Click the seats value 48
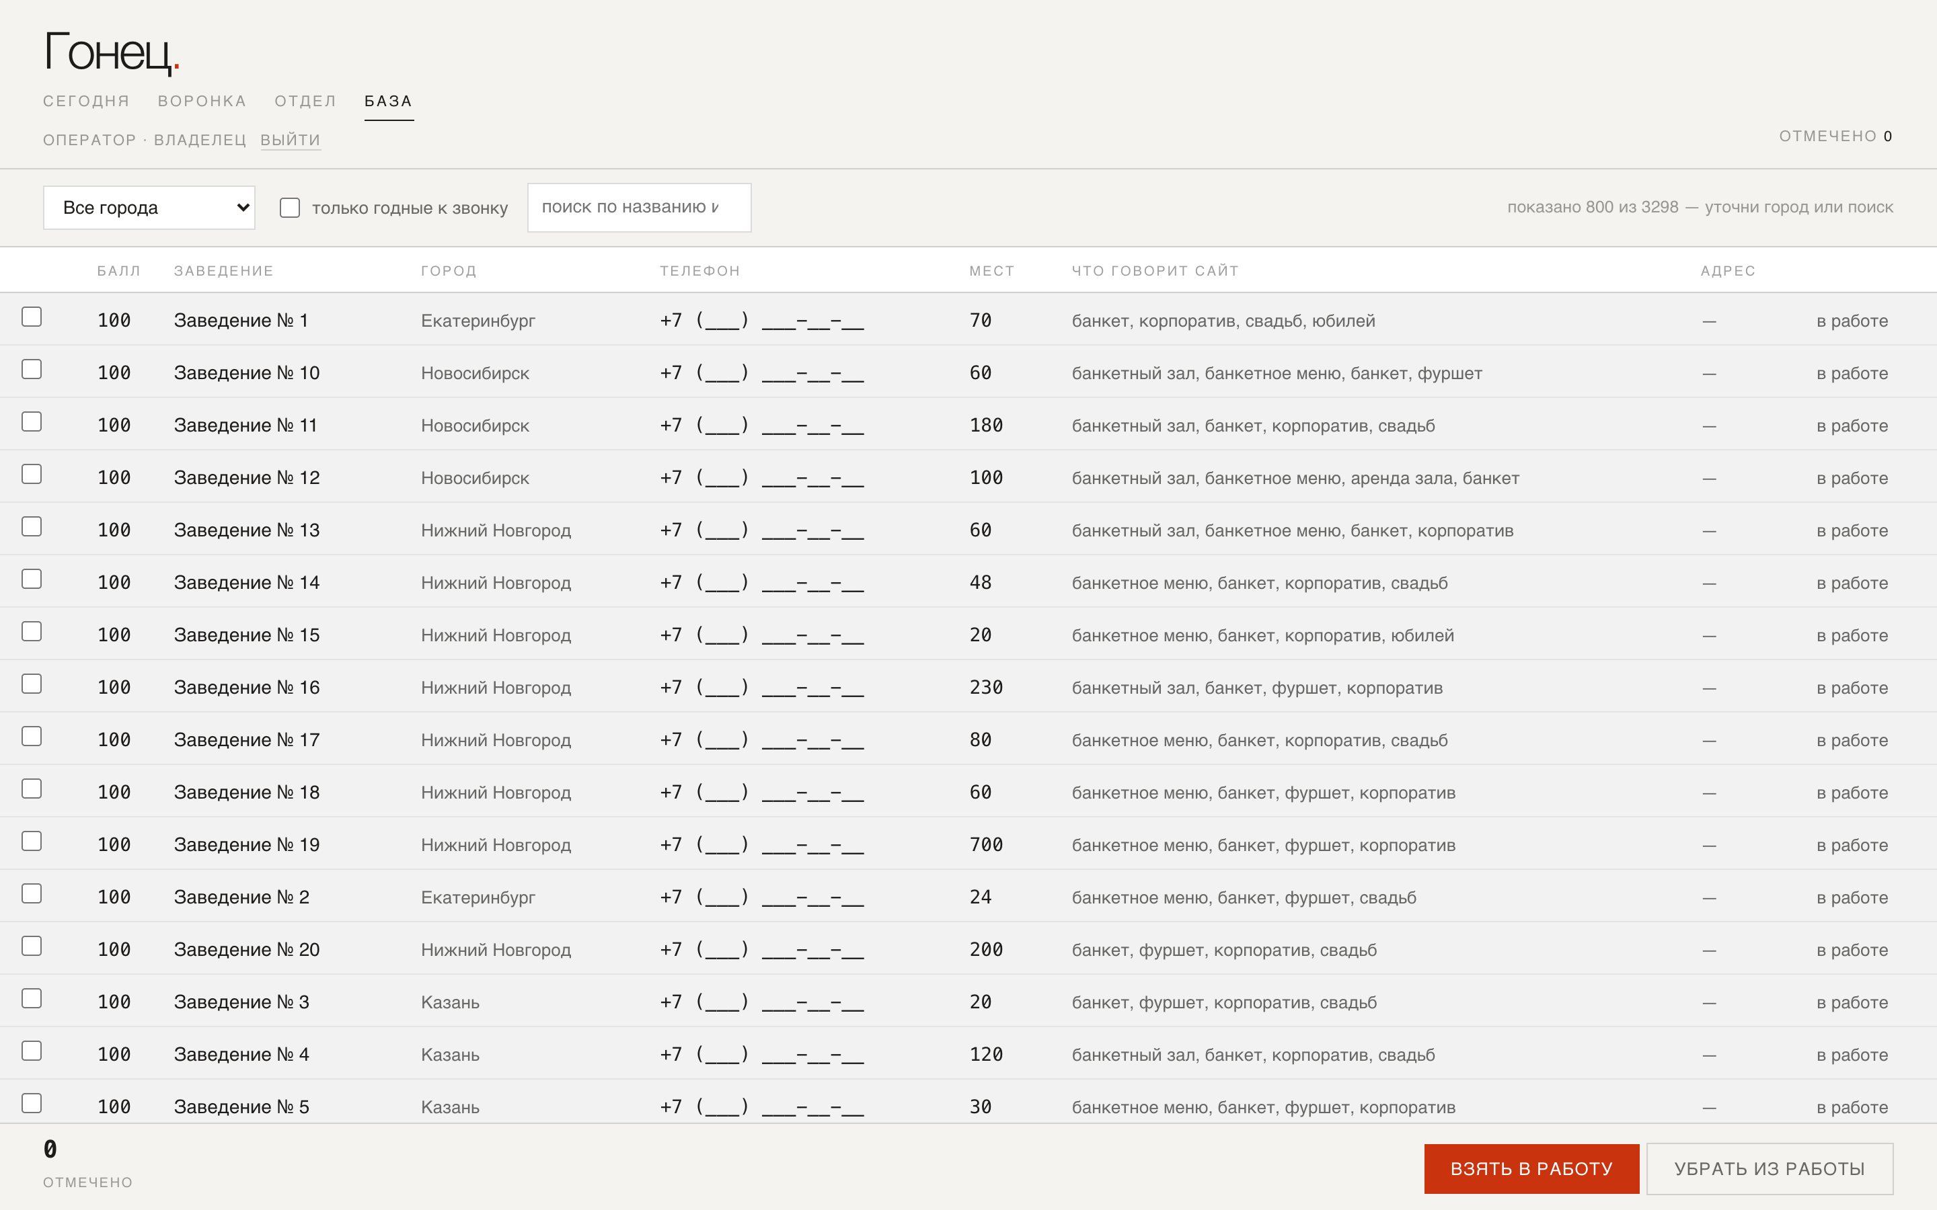The width and height of the screenshot is (1937, 1210). click(x=981, y=583)
